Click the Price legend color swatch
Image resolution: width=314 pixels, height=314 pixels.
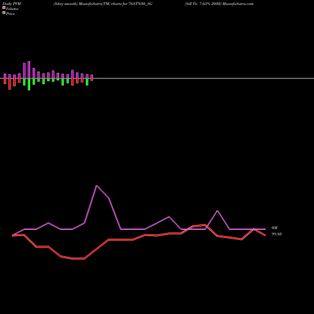tap(4, 13)
